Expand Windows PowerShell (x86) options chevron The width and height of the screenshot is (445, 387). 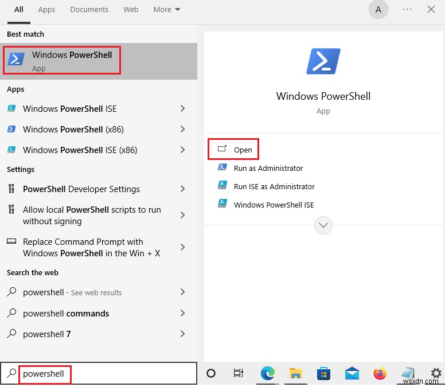pyautogui.click(x=183, y=129)
